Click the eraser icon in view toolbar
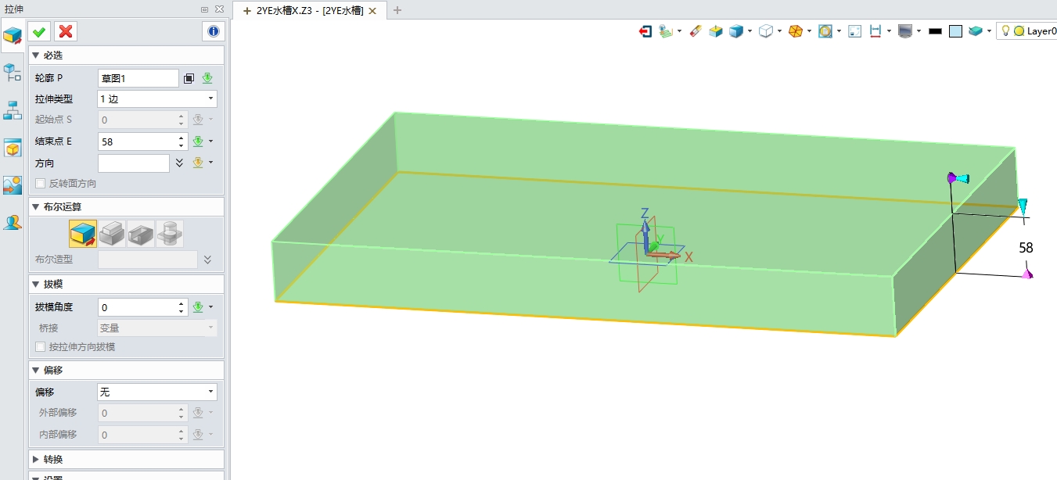Viewport: 1057px width, 480px height. point(695,31)
